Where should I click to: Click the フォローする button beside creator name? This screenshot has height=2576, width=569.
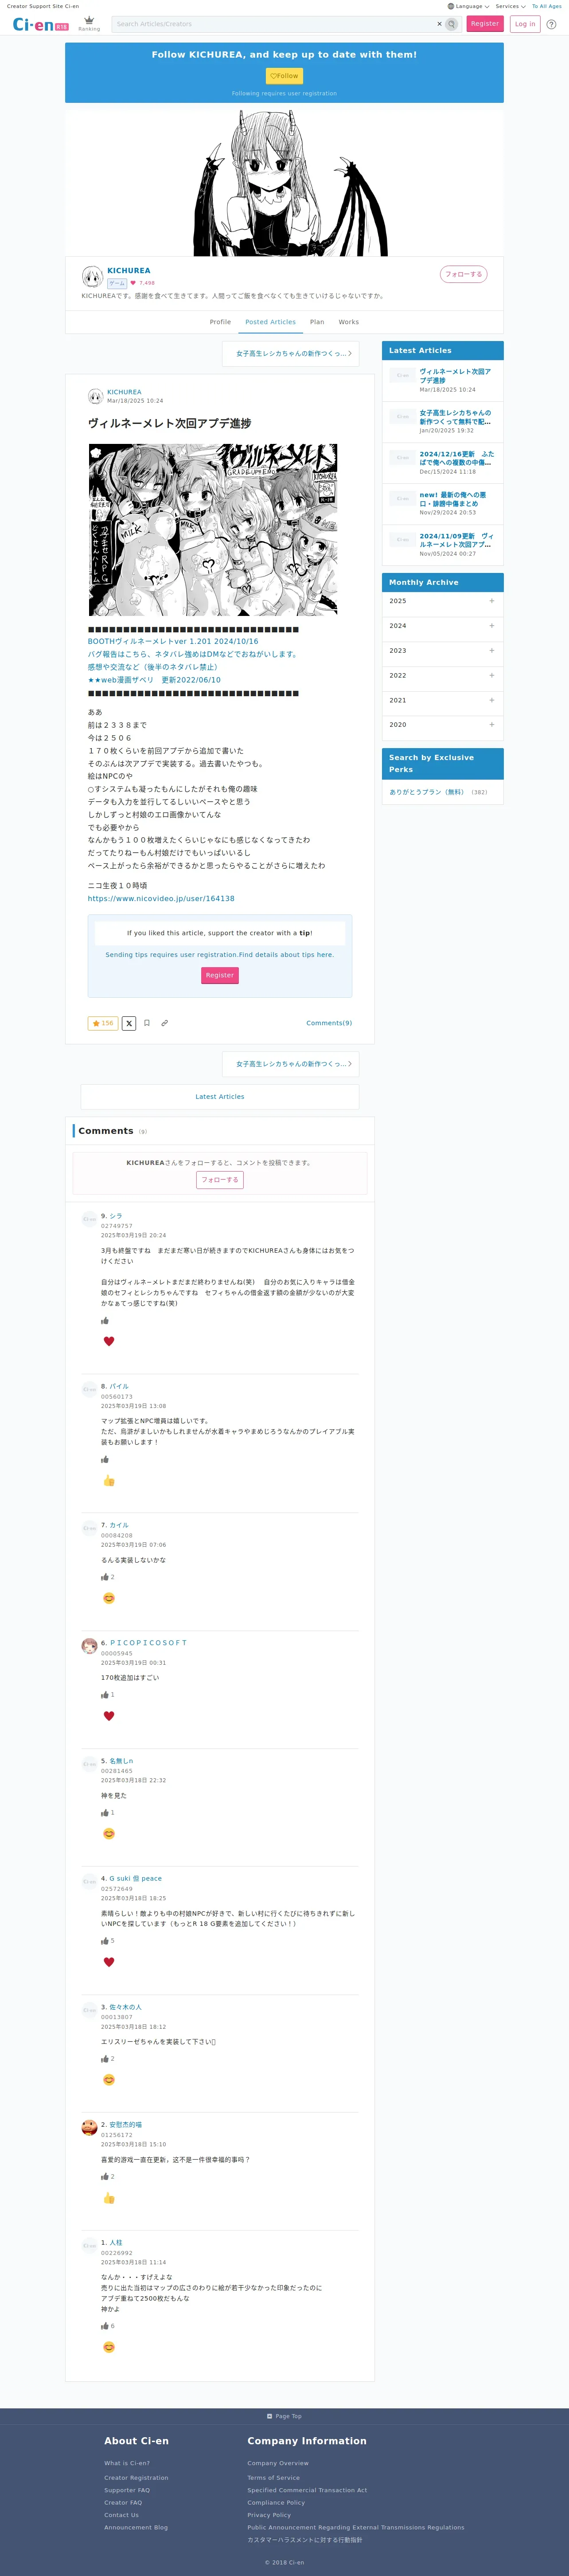pyautogui.click(x=463, y=274)
